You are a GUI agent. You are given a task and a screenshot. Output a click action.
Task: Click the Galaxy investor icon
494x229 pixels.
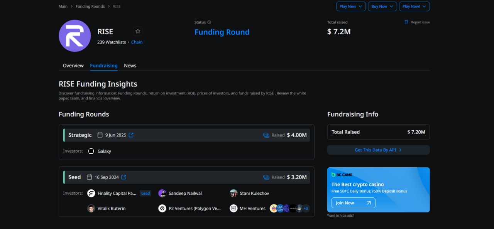(91, 151)
